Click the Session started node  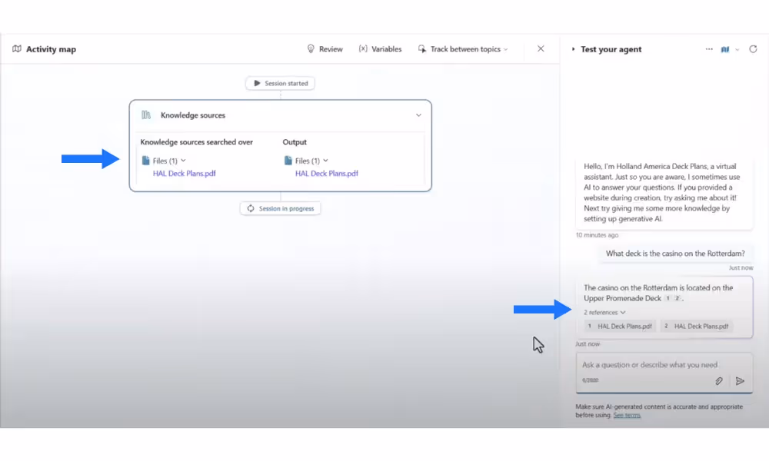(280, 83)
